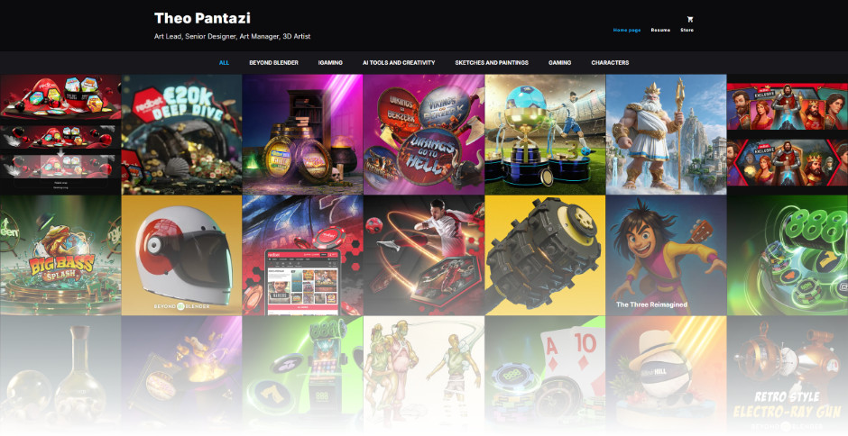Choose the SKETCHES AND PAINTINGS filter
This screenshot has height=436, width=848.
coord(492,63)
